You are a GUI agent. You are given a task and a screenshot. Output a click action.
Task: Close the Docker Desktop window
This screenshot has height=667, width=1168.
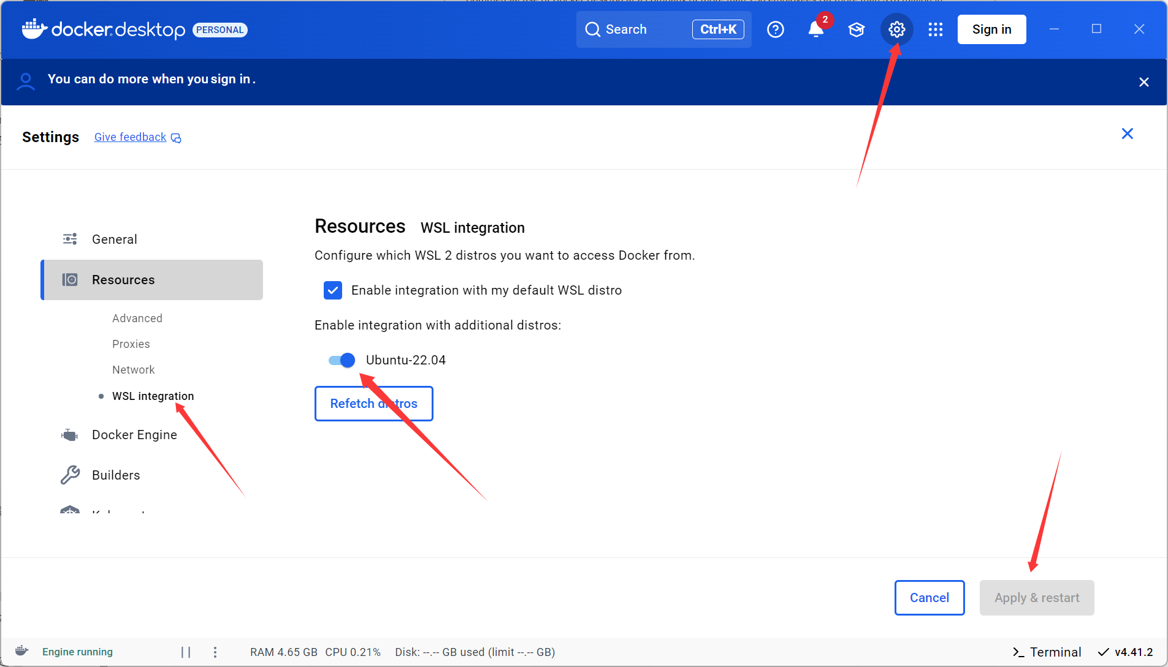click(1139, 29)
